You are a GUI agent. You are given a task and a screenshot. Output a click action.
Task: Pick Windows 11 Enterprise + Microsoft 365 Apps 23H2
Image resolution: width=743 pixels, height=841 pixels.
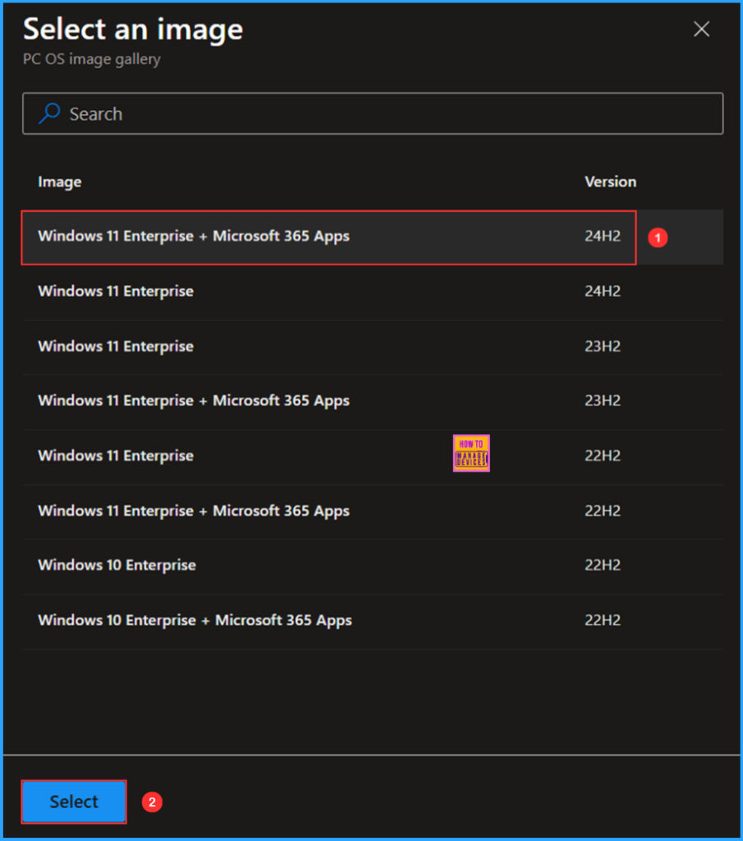coord(373,402)
